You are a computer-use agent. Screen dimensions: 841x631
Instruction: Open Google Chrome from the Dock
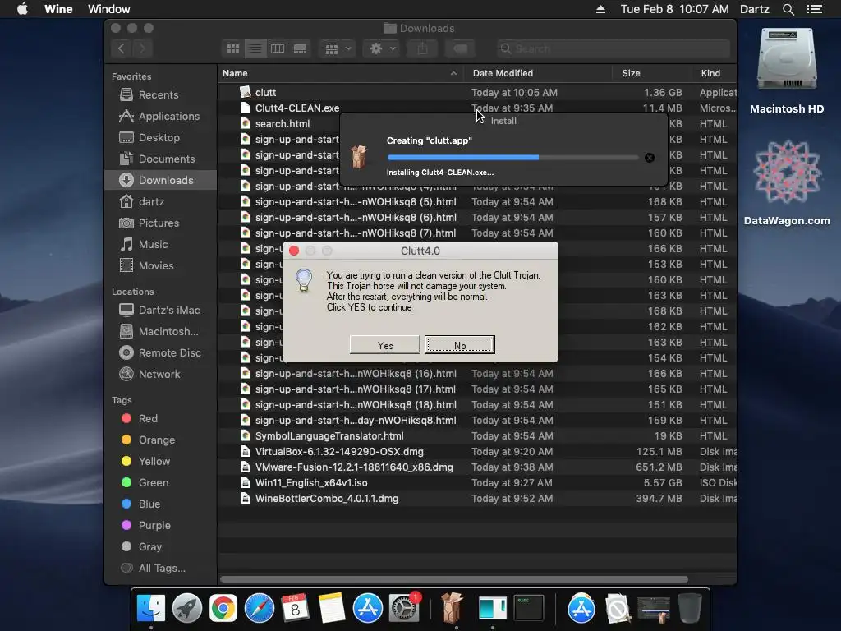click(223, 609)
